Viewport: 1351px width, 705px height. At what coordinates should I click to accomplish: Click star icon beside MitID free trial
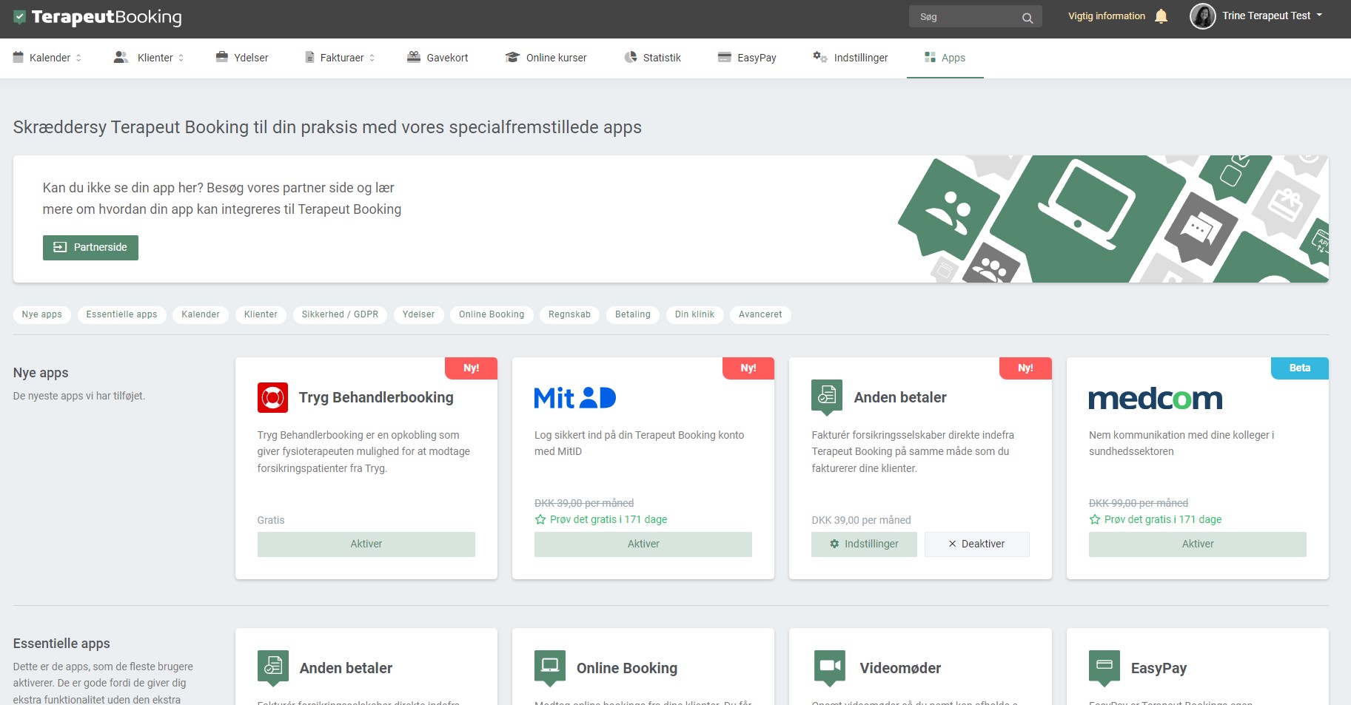pyautogui.click(x=540, y=519)
